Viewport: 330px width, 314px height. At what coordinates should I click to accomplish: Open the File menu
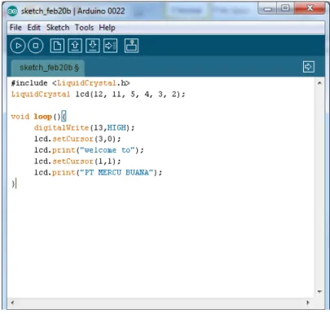[x=15, y=28]
